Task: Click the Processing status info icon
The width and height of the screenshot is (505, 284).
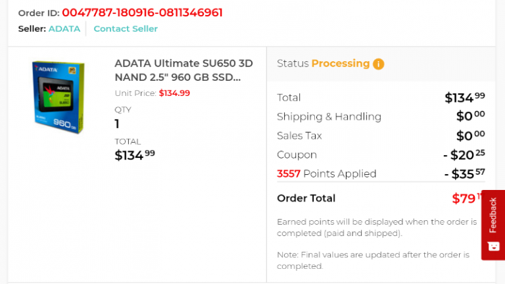Action: coord(378,64)
